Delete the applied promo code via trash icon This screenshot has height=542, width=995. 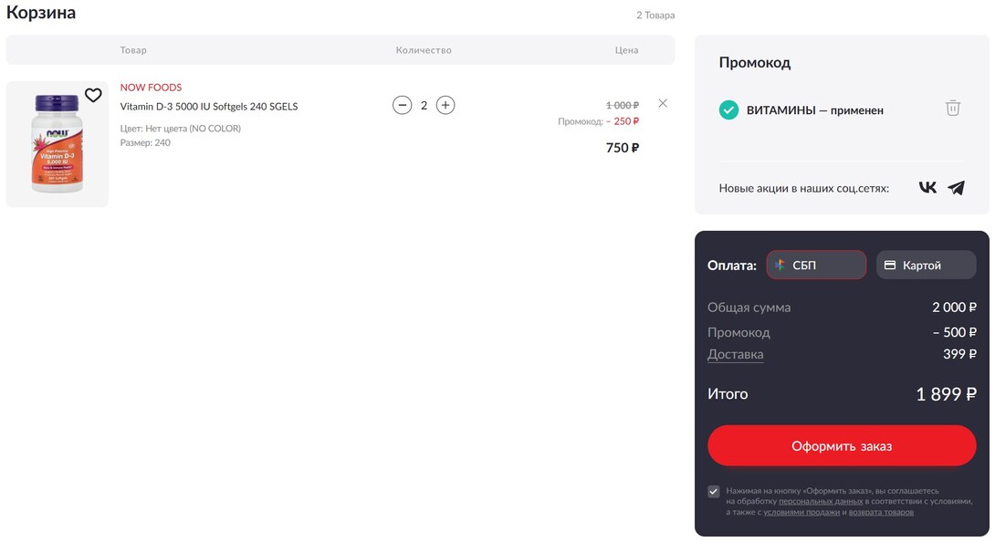pyautogui.click(x=952, y=109)
